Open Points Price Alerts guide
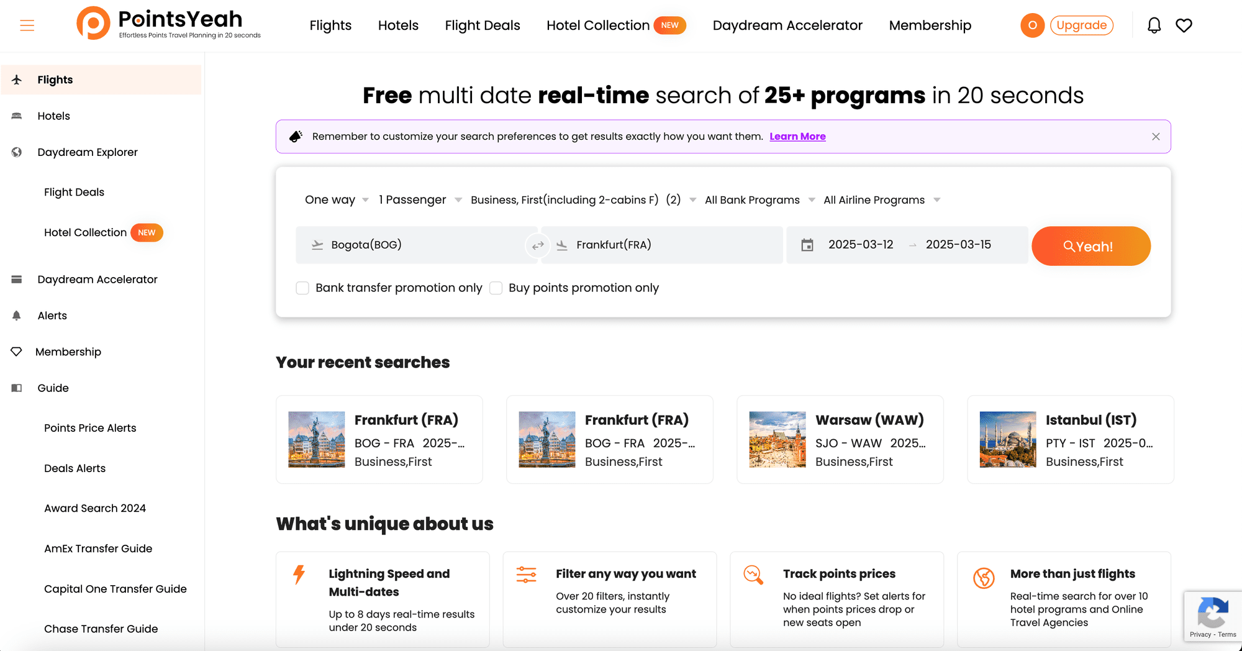 tap(90, 428)
